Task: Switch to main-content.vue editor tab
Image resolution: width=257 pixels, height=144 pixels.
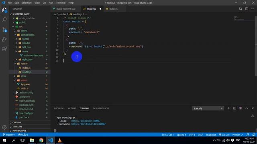Action: click(x=66, y=9)
